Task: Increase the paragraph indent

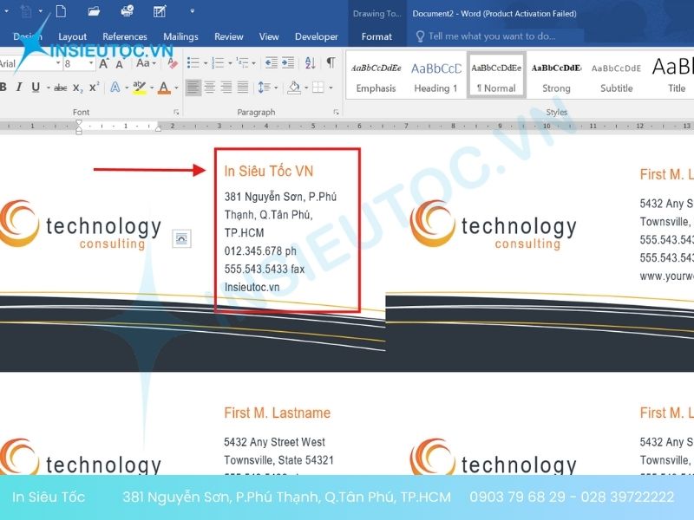Action: click(288, 63)
